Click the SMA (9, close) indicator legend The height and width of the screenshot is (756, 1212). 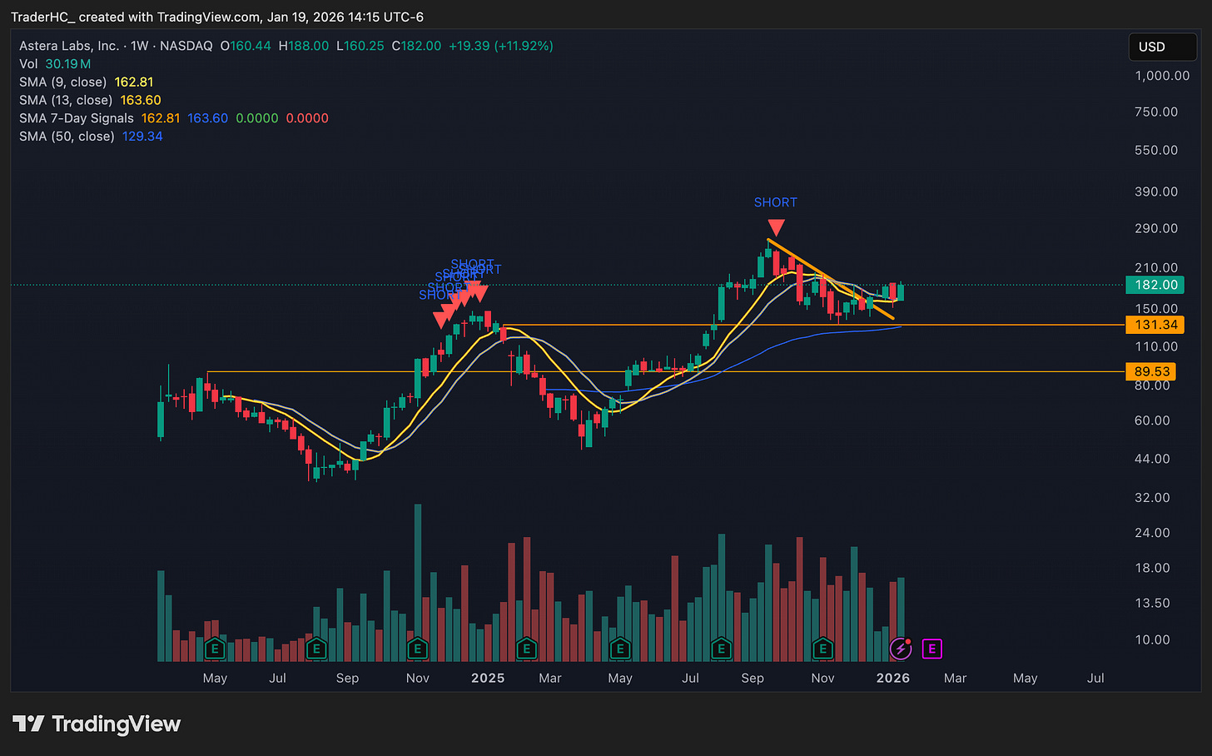(87, 82)
